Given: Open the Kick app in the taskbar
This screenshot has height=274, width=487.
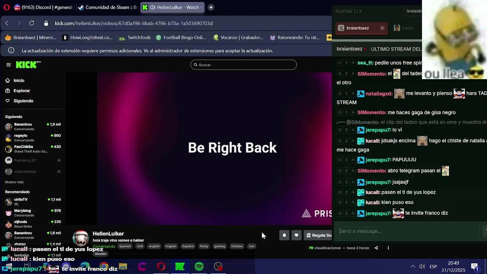Looking at the screenshot, I should (180, 267).
